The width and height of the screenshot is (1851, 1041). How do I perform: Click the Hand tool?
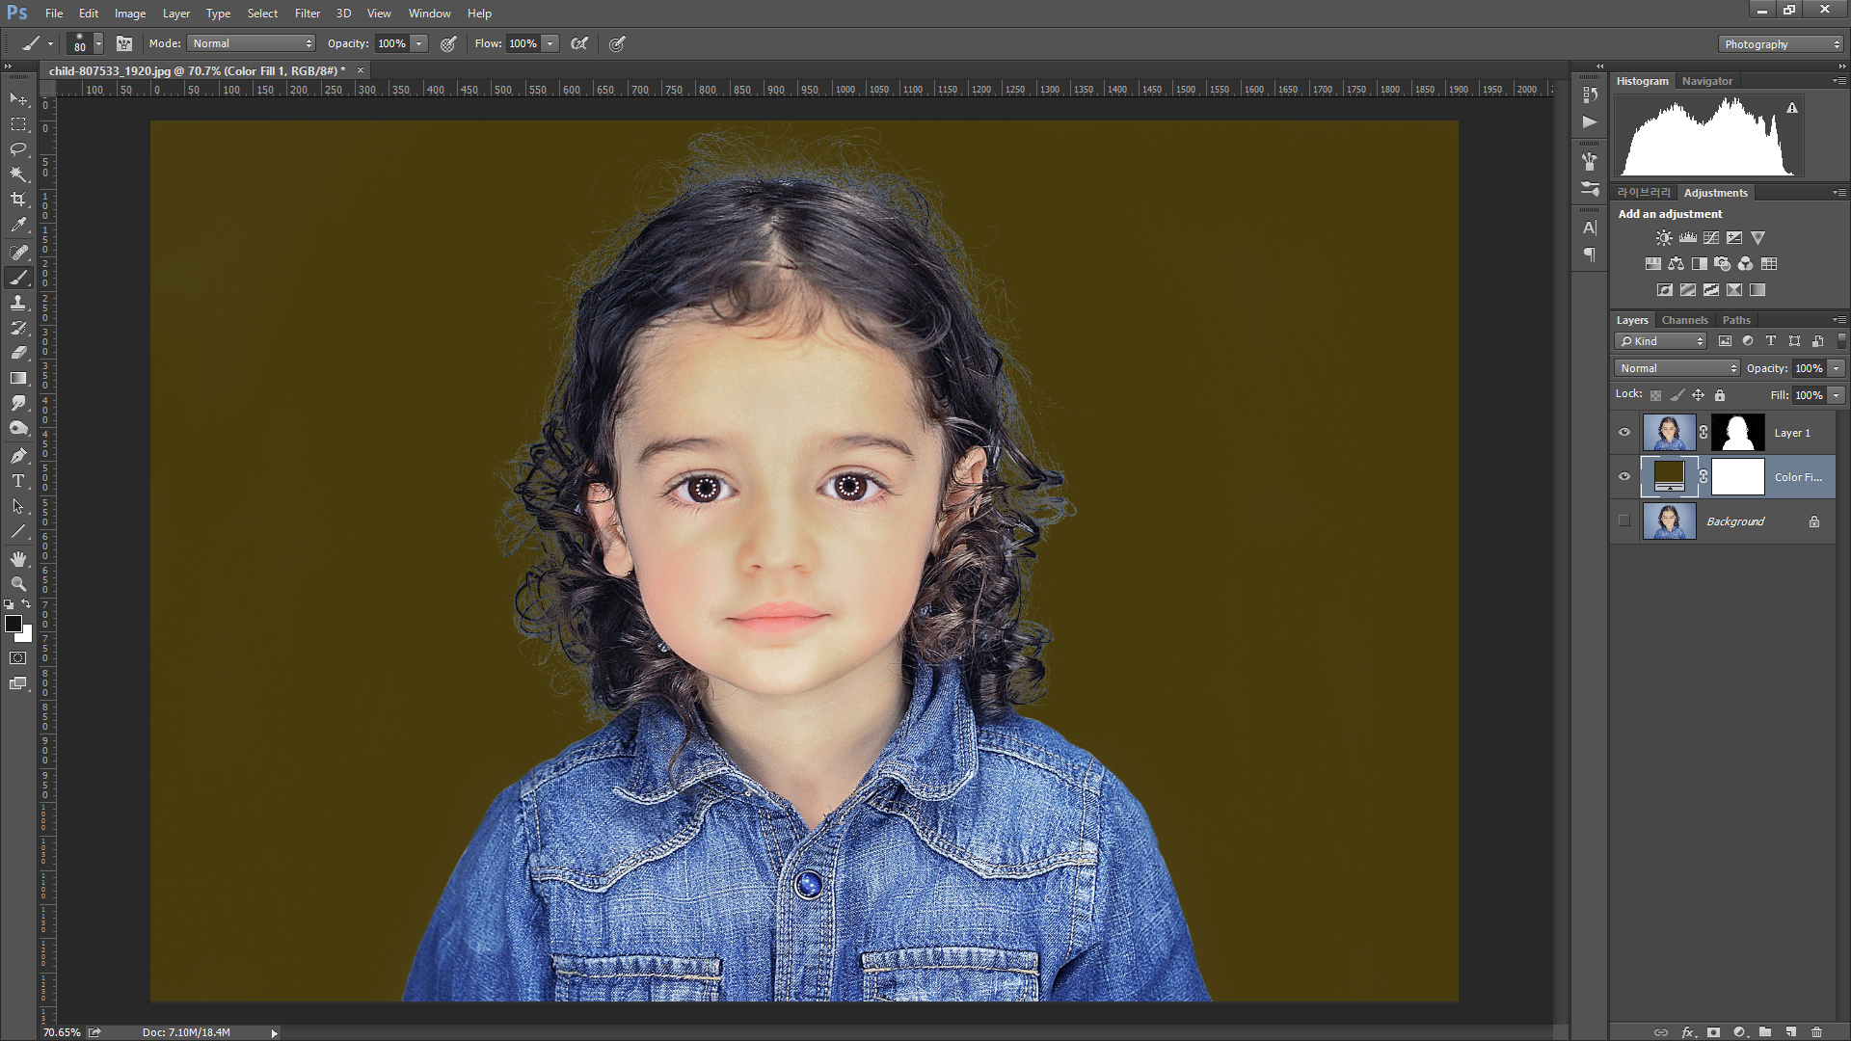point(18,559)
